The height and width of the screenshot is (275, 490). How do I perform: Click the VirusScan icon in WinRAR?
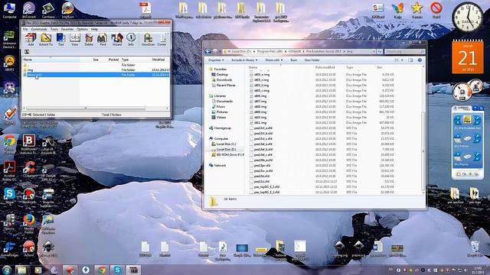[148, 39]
